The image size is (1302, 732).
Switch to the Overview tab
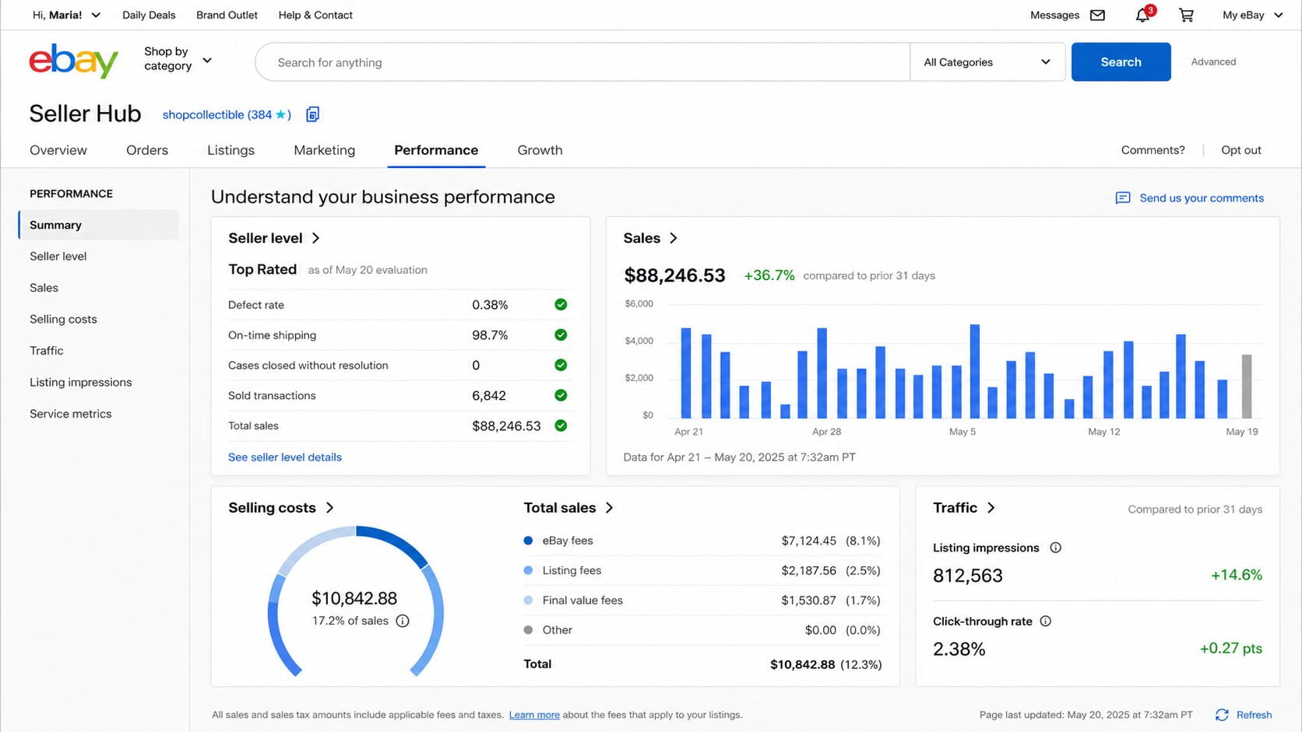58,150
